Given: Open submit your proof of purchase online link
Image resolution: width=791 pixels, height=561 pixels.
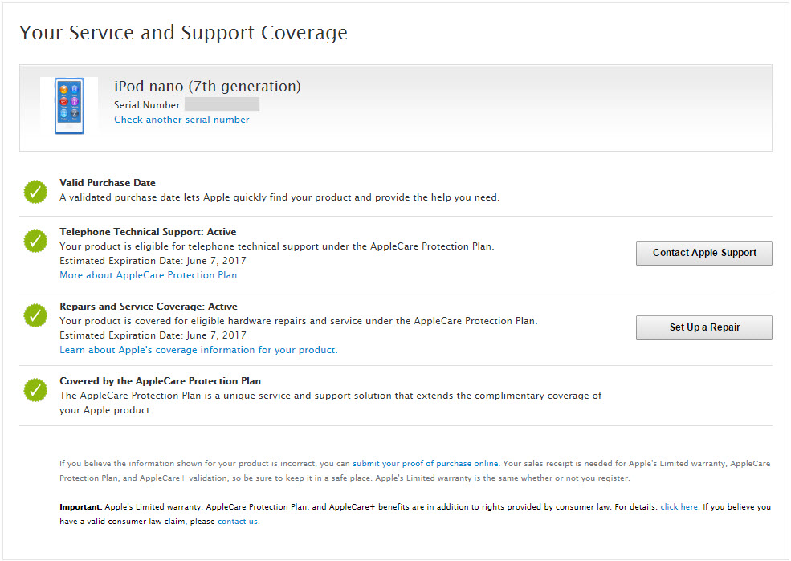Looking at the screenshot, I should pyautogui.click(x=426, y=463).
